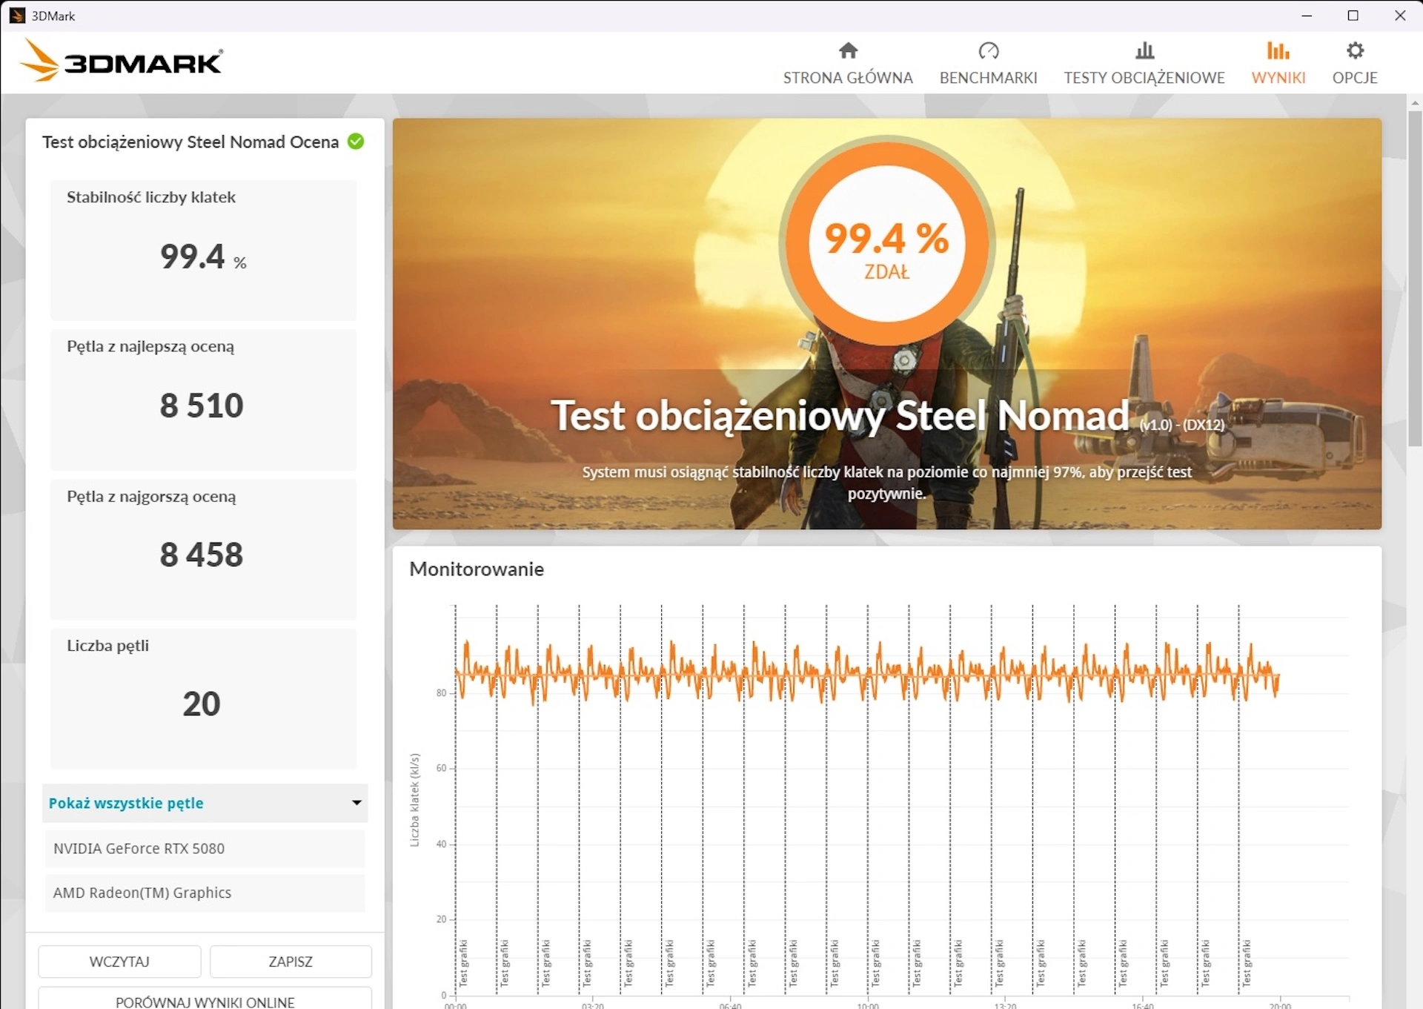Click the speedometer Benchmarki icon
This screenshot has height=1009, width=1423.
pyautogui.click(x=988, y=50)
